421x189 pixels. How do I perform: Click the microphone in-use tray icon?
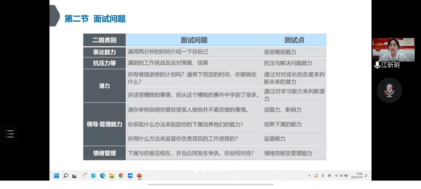pos(323,176)
